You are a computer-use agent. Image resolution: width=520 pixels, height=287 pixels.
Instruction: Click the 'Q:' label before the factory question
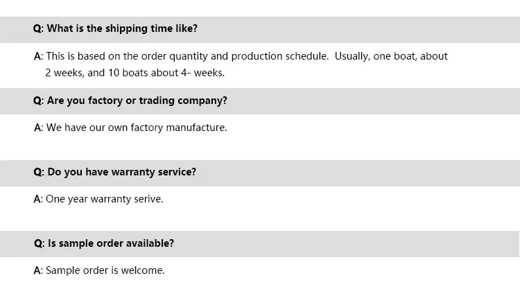[x=38, y=101]
